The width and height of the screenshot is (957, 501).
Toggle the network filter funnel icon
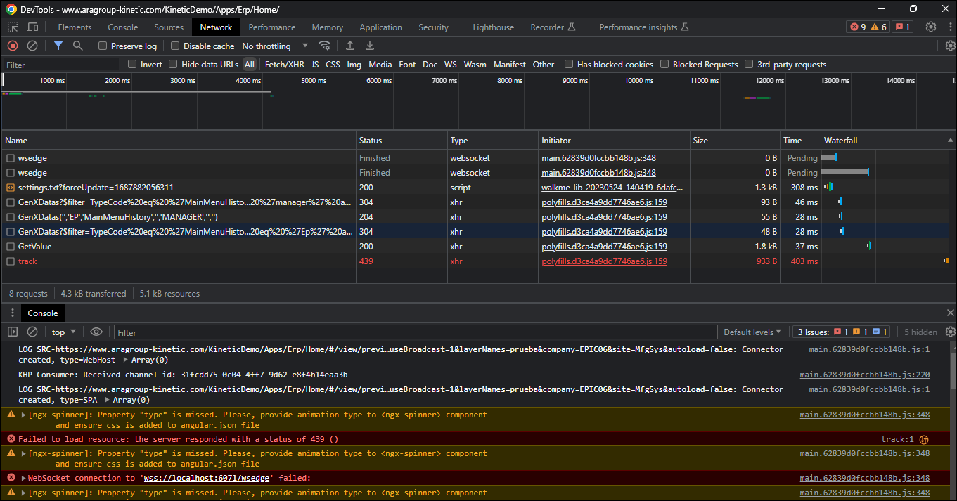click(x=58, y=46)
